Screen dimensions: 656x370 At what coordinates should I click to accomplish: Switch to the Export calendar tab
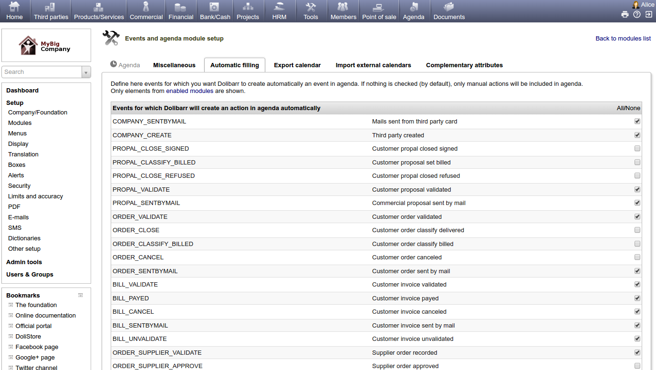coord(297,65)
